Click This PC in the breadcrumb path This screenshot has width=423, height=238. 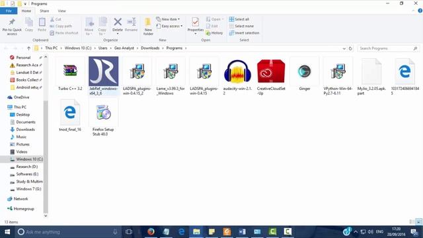(52, 48)
